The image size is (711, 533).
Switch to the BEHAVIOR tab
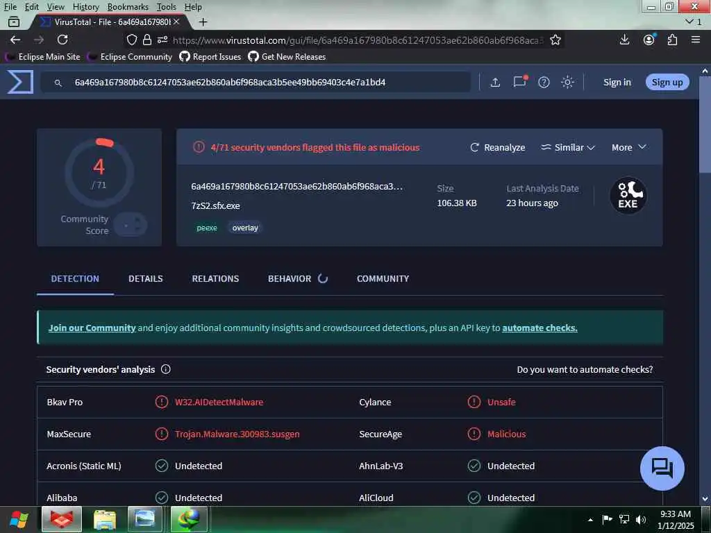click(290, 278)
